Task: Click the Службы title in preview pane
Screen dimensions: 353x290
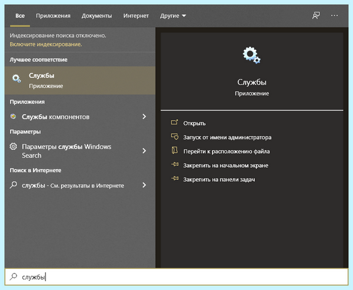Action: [252, 82]
